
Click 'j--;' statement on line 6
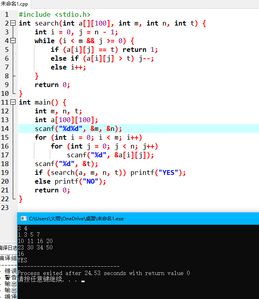[146, 59]
